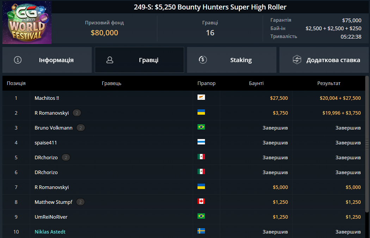Switch to the Staking tab
The image size is (370, 238).
coord(232,60)
